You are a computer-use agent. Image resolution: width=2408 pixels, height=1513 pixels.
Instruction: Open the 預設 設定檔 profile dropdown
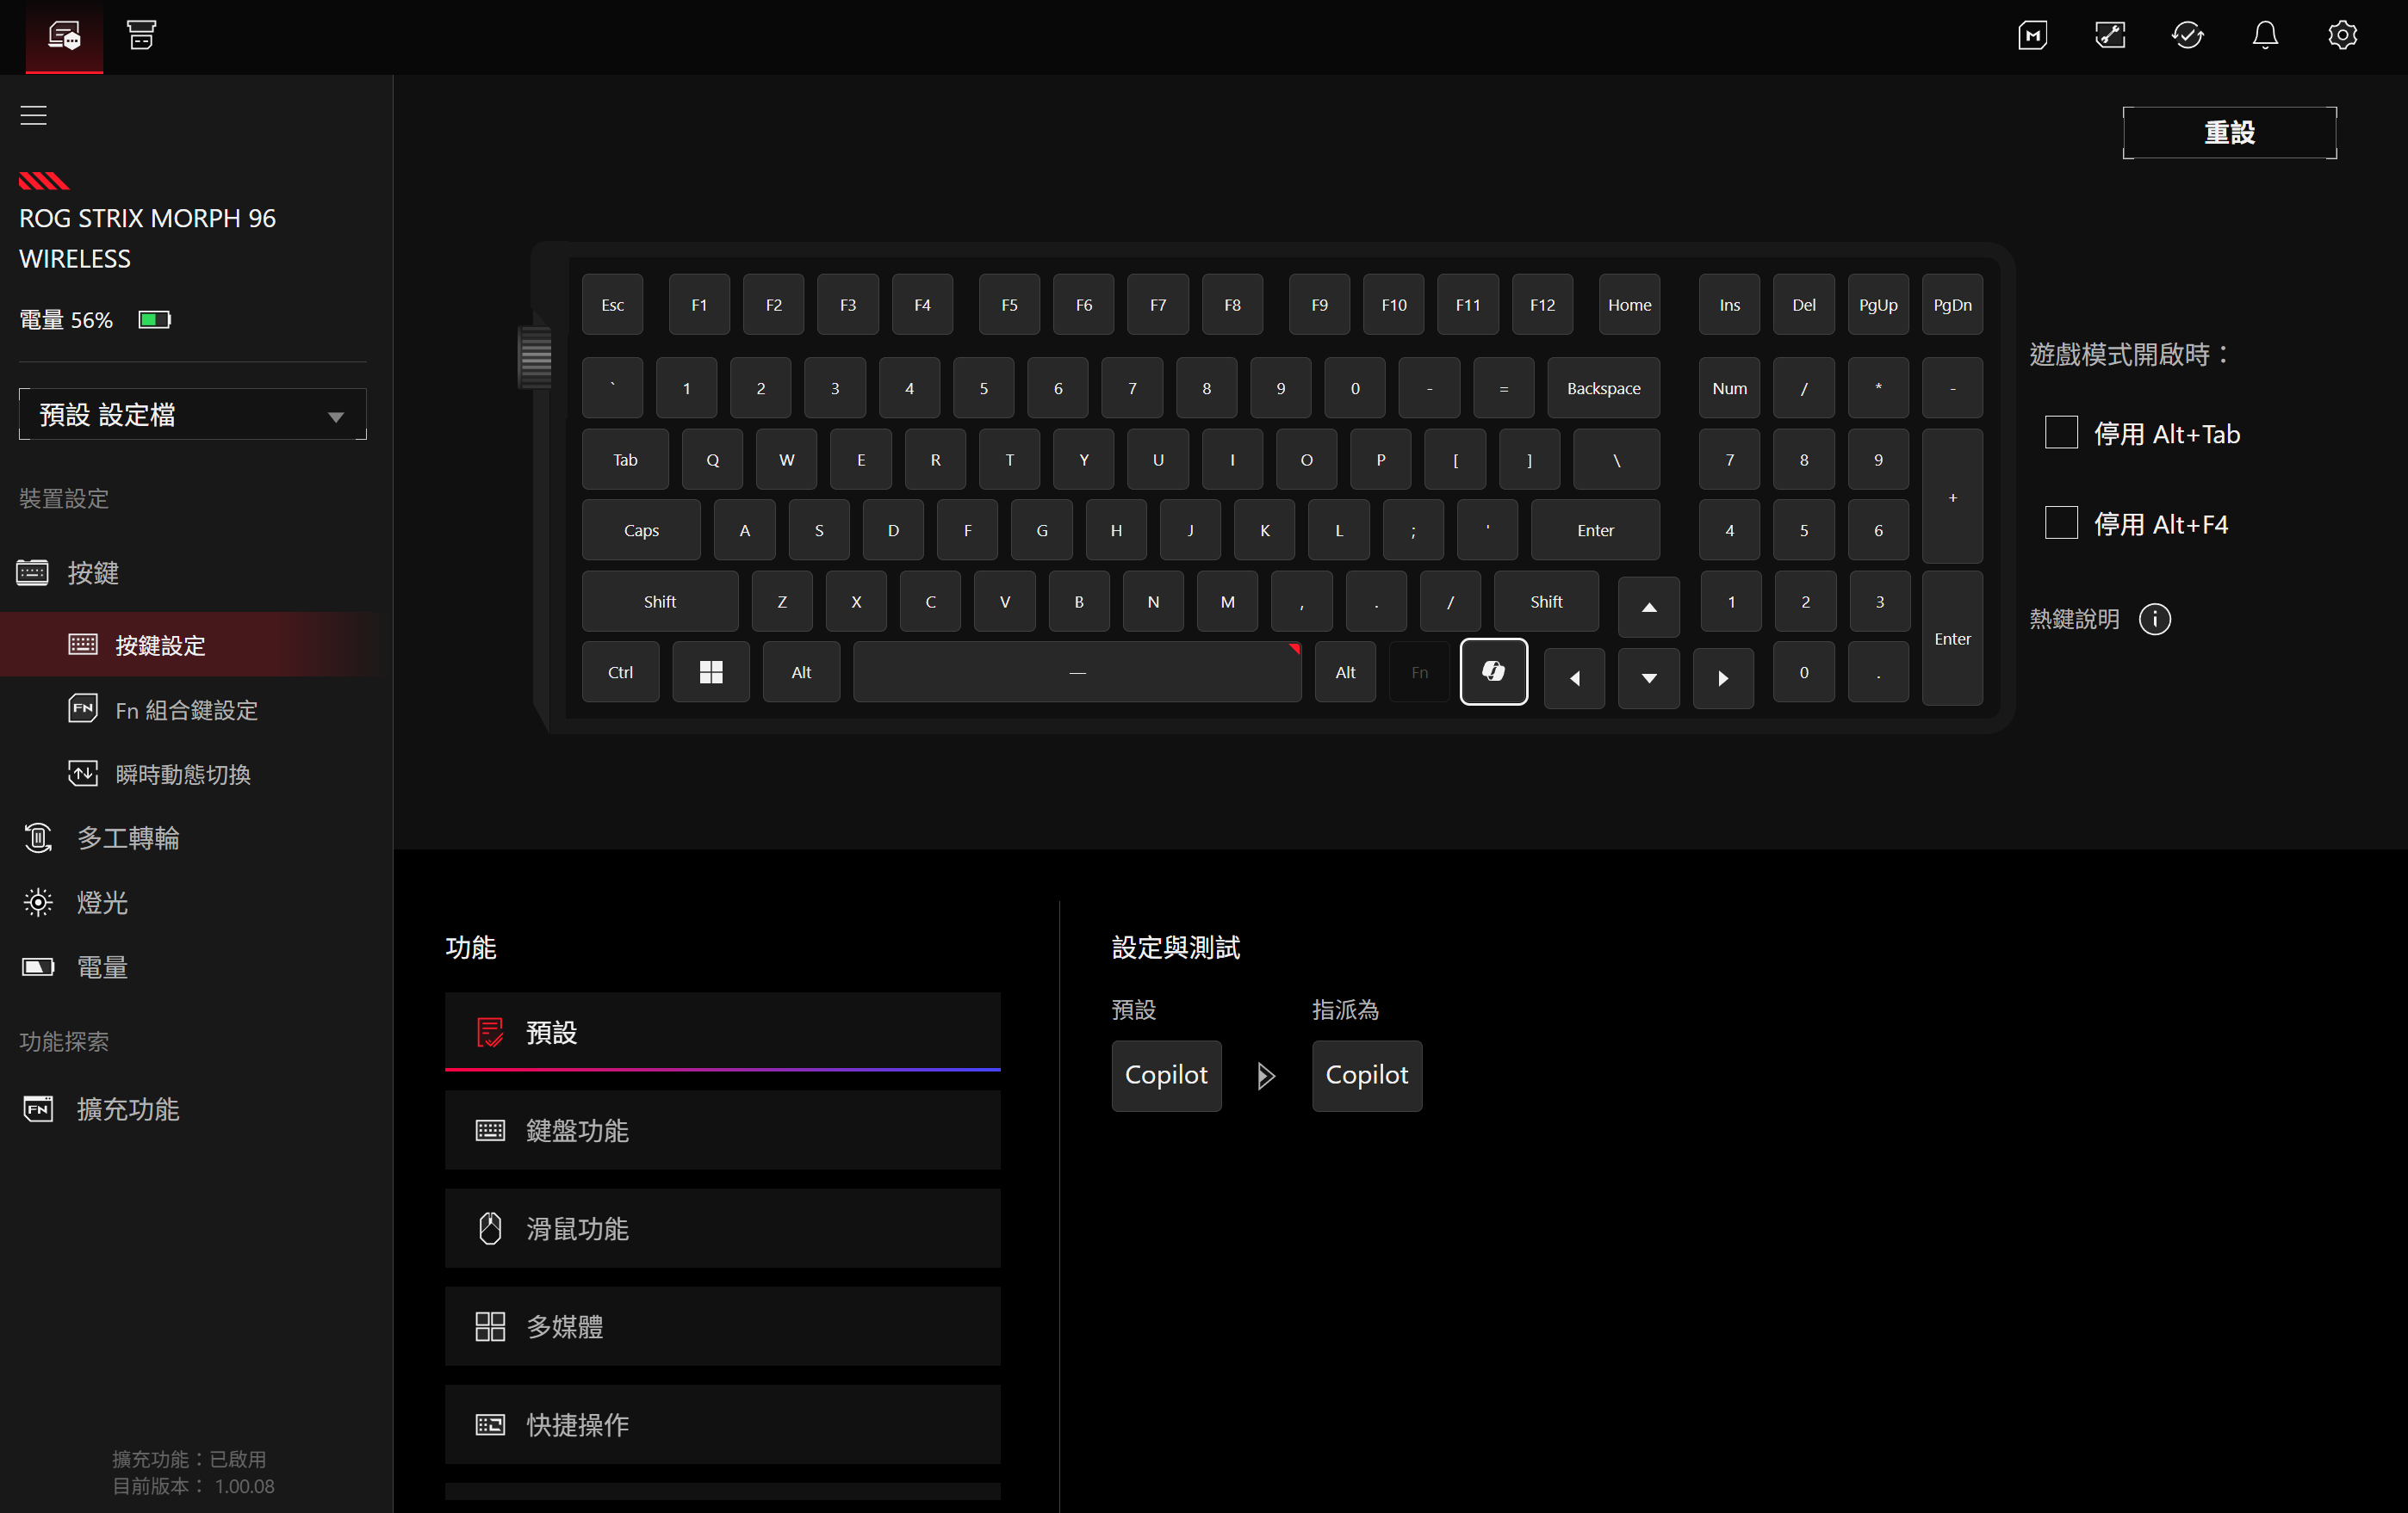pos(192,415)
